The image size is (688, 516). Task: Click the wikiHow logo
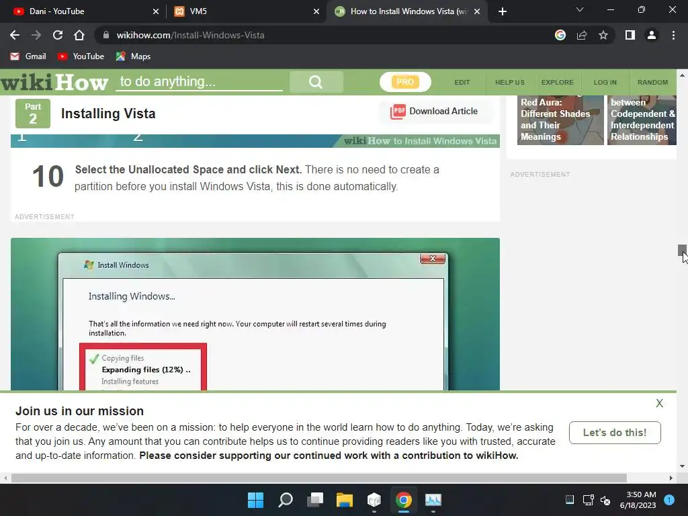(x=54, y=82)
